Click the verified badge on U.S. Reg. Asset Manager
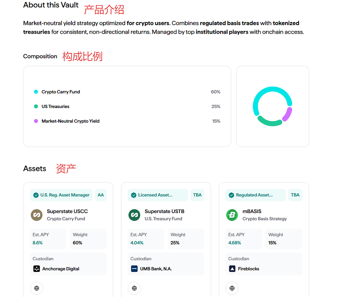The width and height of the screenshot is (357, 297). (36, 195)
